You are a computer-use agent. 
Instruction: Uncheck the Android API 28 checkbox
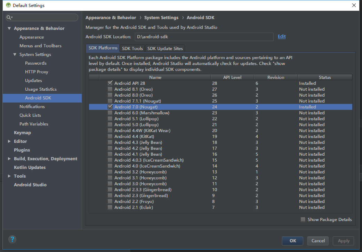[110, 83]
